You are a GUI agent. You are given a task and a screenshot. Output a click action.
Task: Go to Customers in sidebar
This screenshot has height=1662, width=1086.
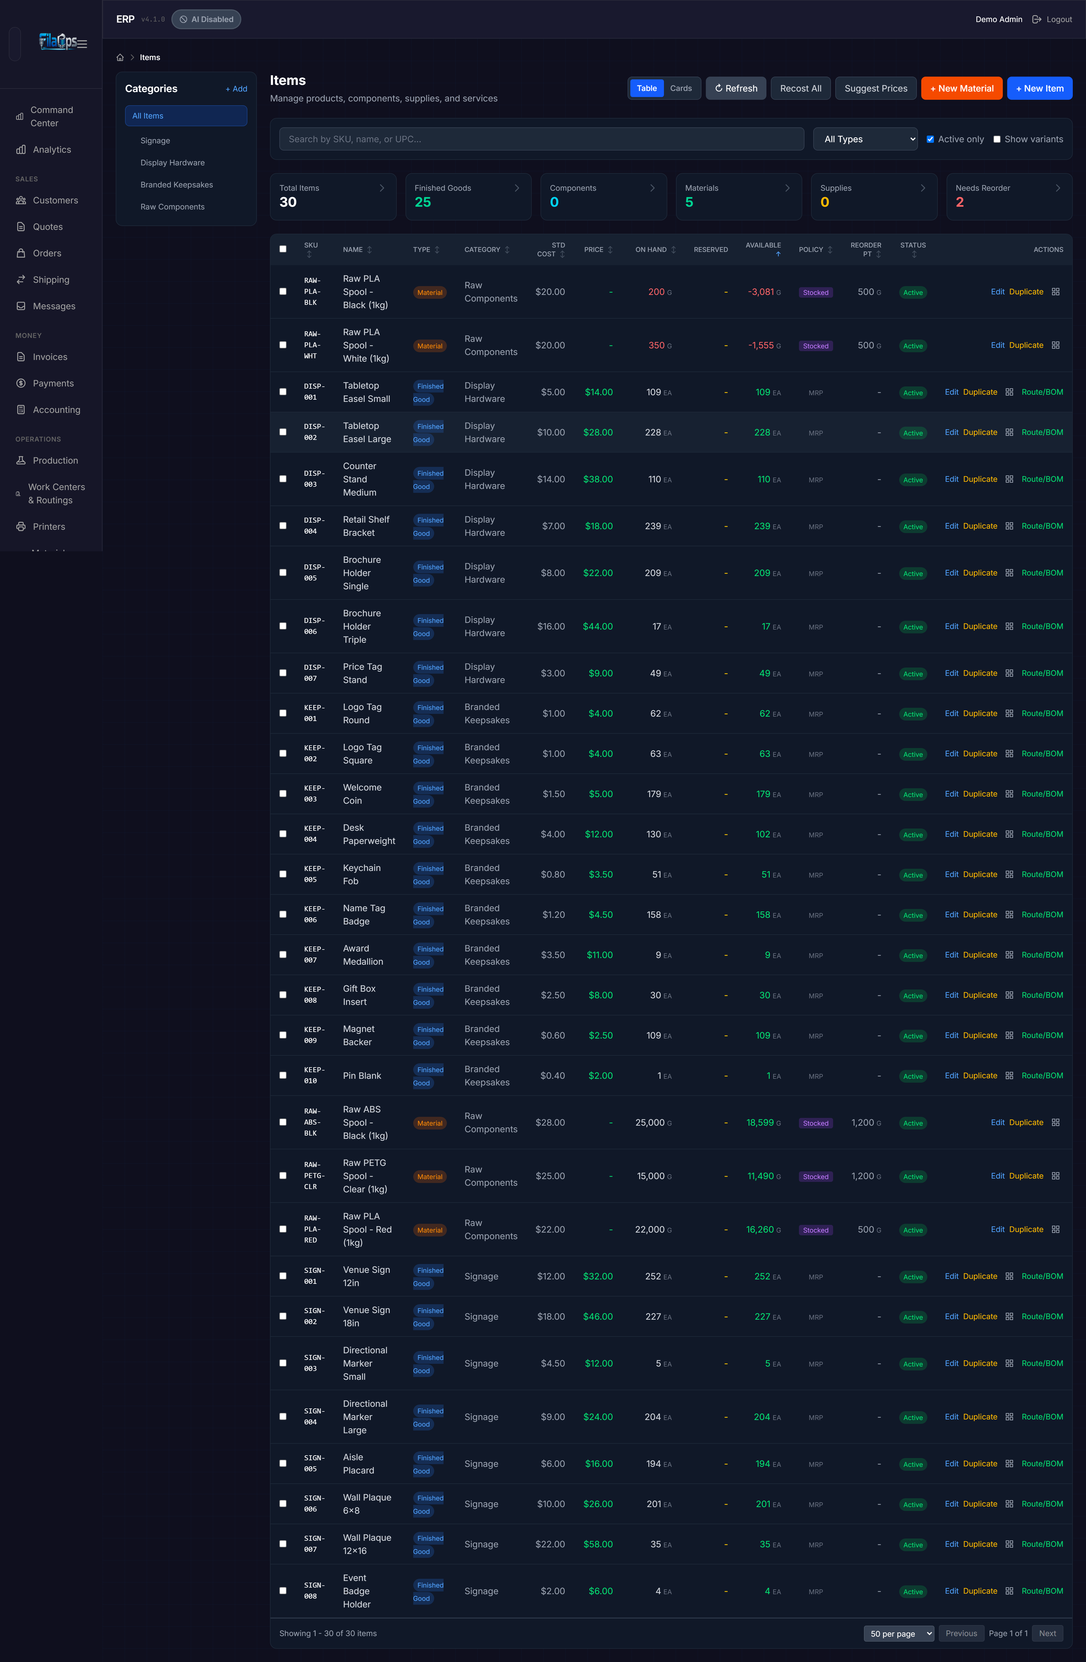(51, 200)
